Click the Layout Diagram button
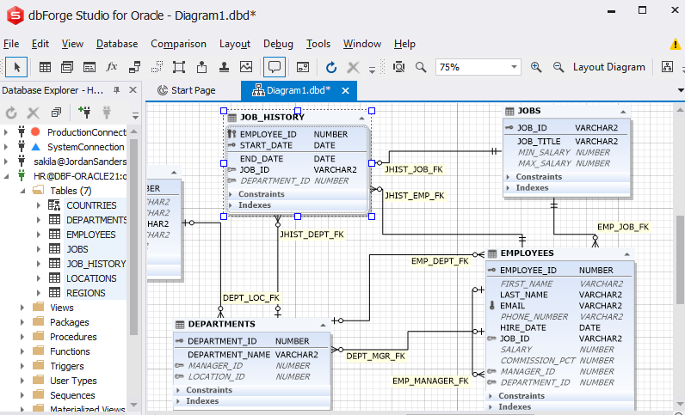This screenshot has height=415, width=685. coord(609,67)
